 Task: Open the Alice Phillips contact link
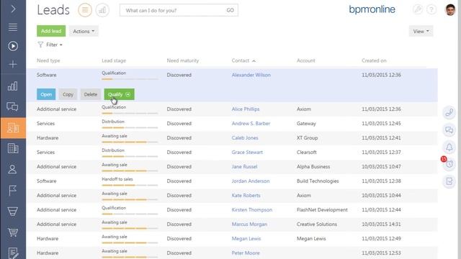(x=246, y=109)
